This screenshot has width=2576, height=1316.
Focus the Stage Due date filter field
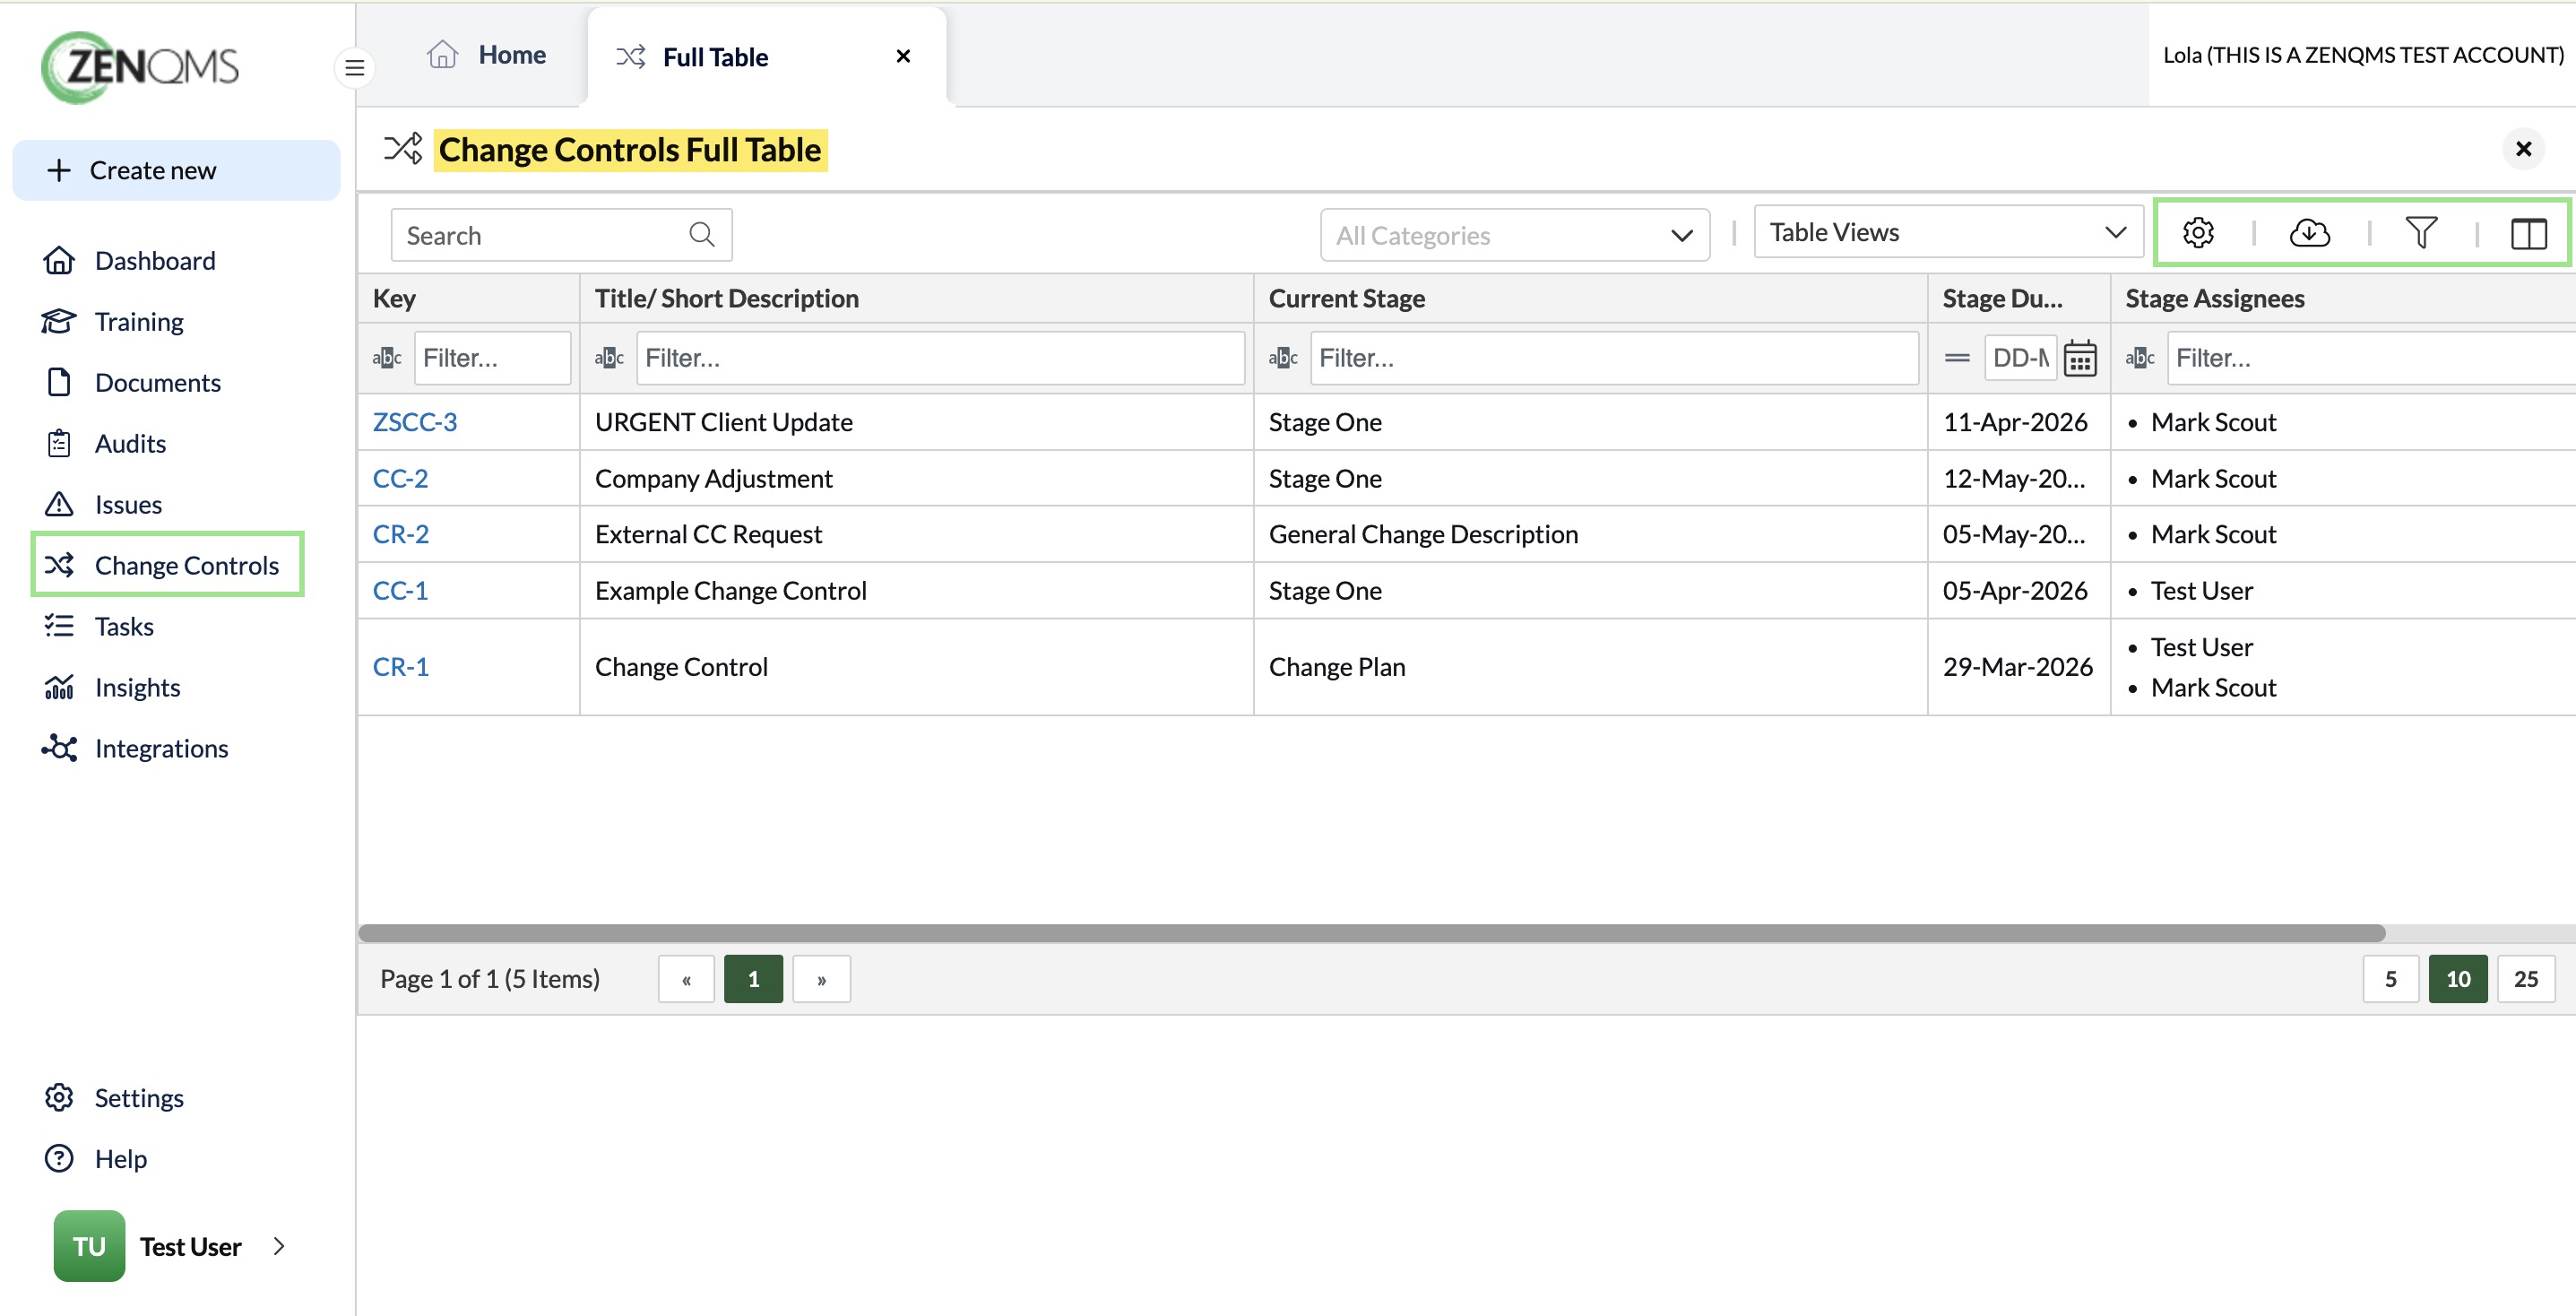(x=2020, y=358)
